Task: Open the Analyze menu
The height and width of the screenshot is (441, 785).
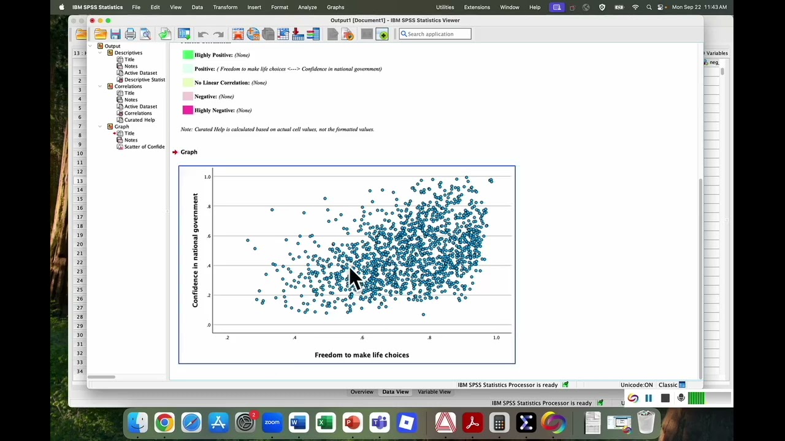Action: pyautogui.click(x=307, y=7)
